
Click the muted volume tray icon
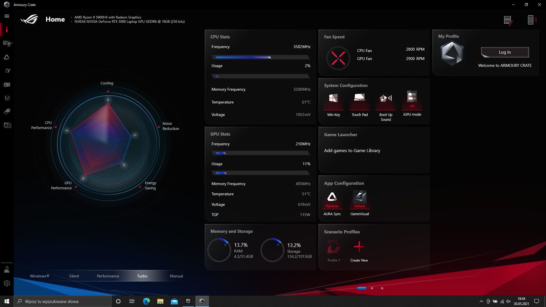click(508, 301)
